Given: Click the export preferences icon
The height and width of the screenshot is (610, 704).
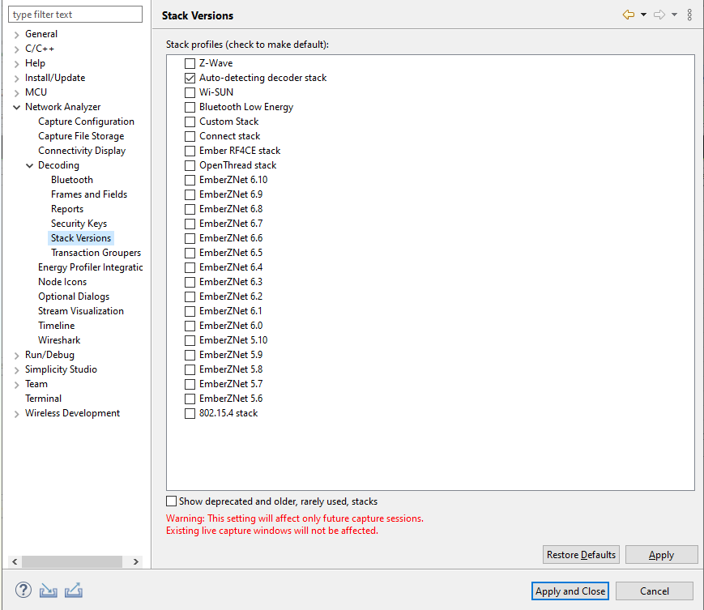Looking at the screenshot, I should point(74,590).
